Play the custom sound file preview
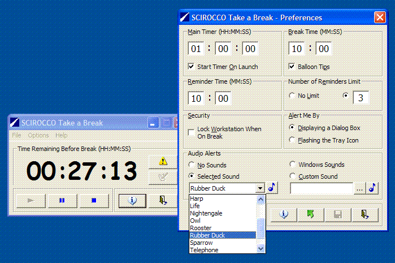 372,188
